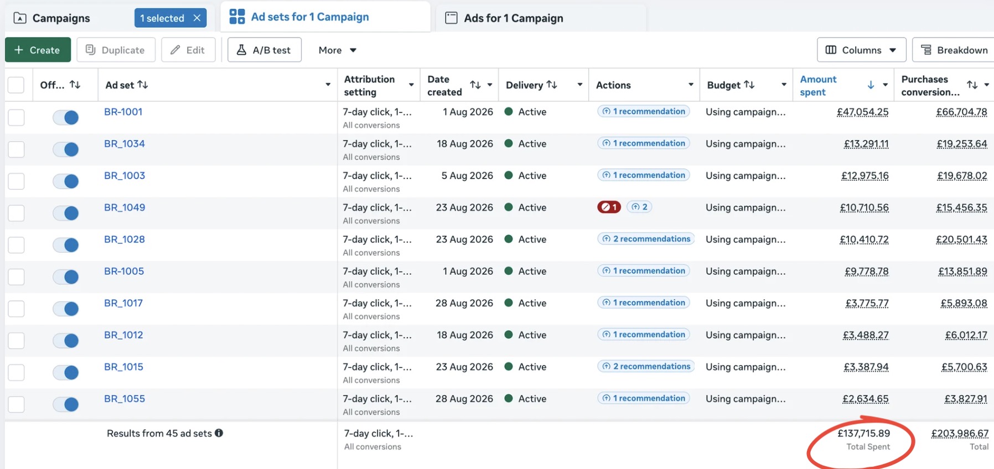Click the sort arrows on Budget column
Viewport: 994px width, 469px height.
[749, 85]
